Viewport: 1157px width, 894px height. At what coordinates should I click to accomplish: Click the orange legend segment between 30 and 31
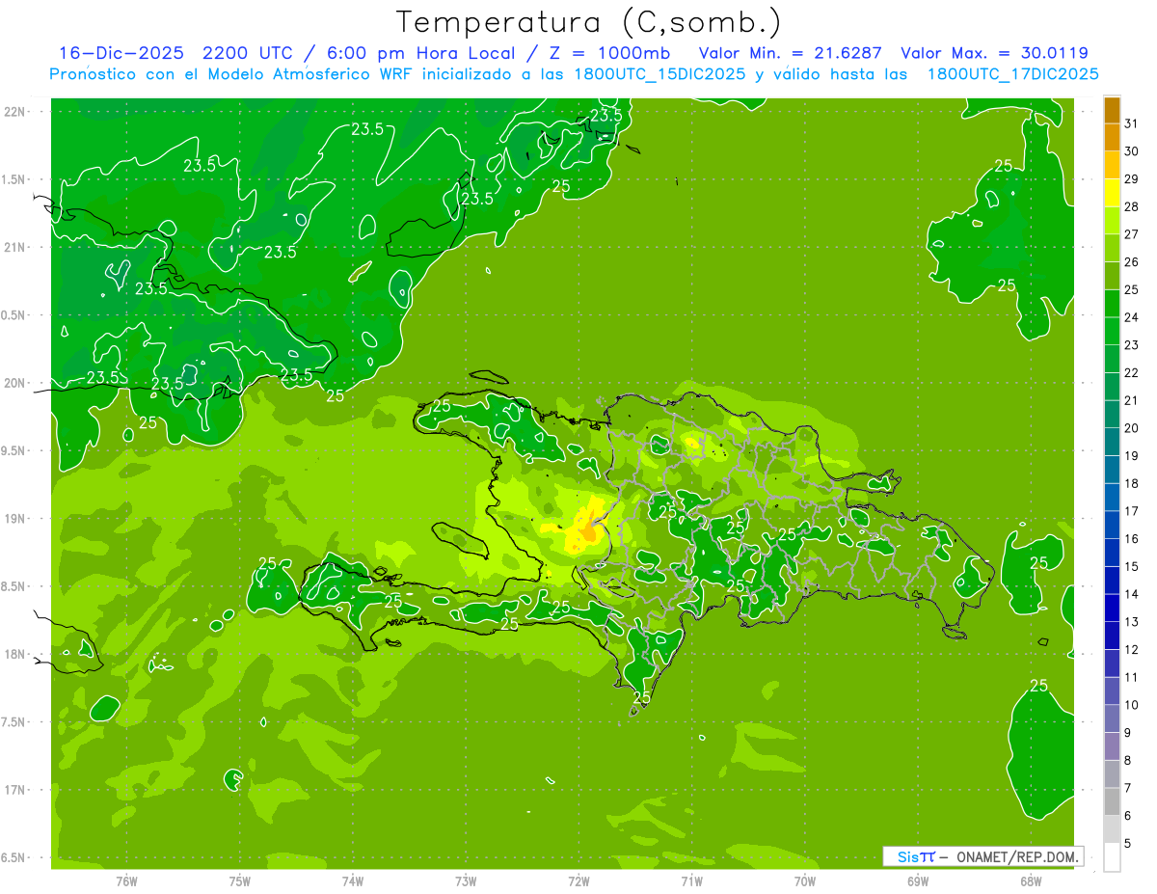[1112, 138]
